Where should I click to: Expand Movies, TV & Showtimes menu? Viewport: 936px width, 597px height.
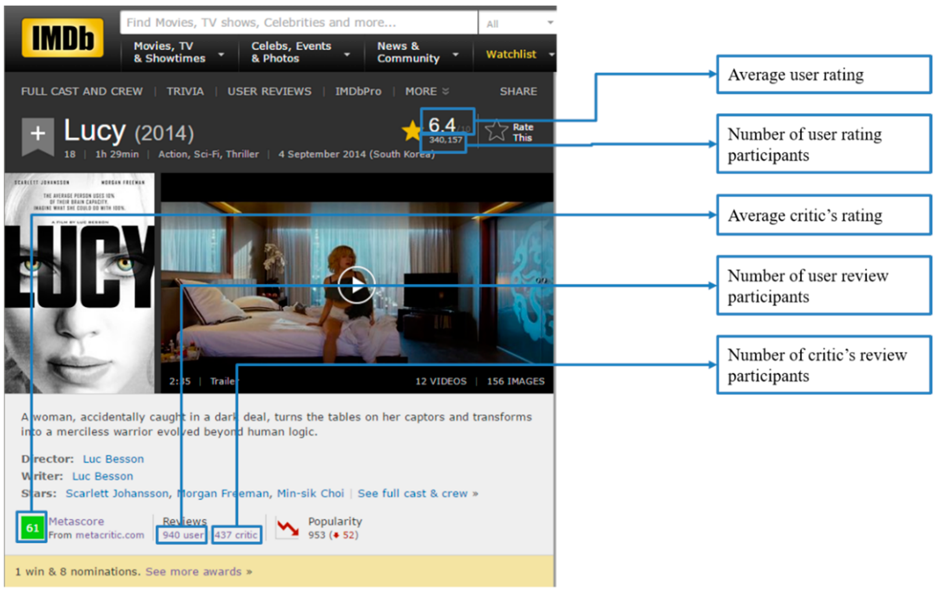[x=179, y=53]
